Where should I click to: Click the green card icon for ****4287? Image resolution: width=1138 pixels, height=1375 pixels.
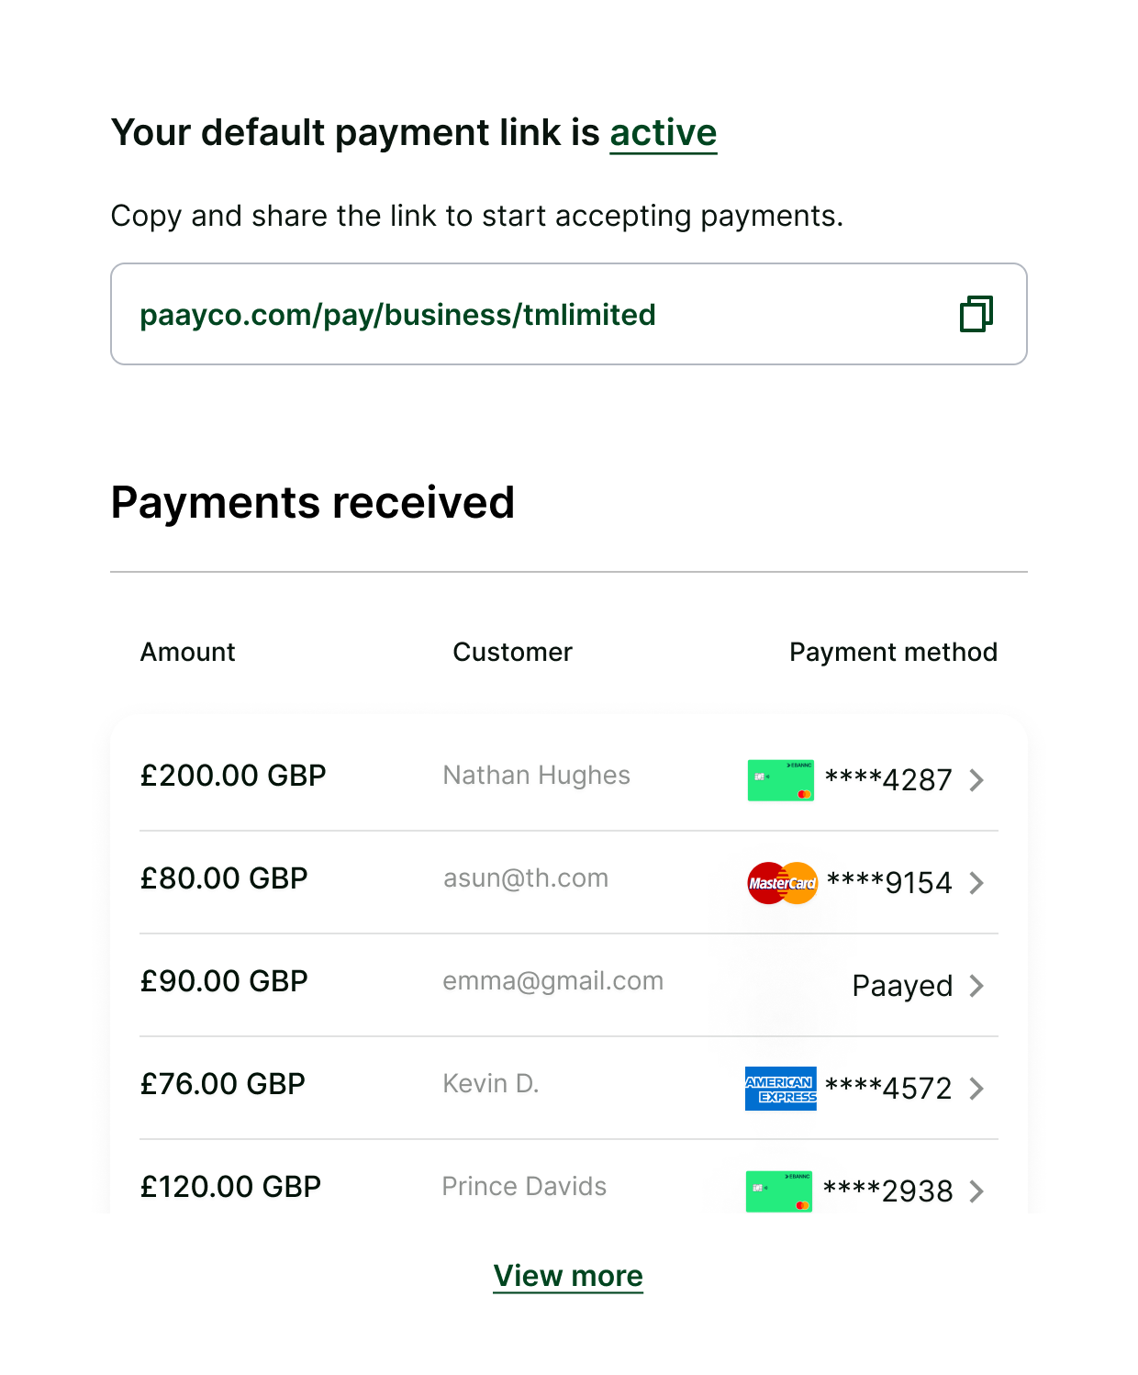[x=781, y=780]
